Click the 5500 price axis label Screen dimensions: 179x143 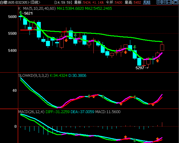[x=12, y=34]
